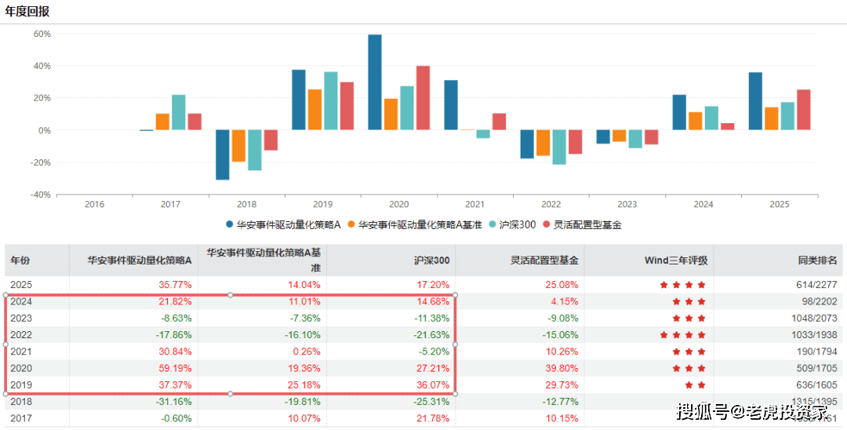Viewport: 847px width, 430px height.
Task: Click the 2016 x-axis label
Action: 95,204
